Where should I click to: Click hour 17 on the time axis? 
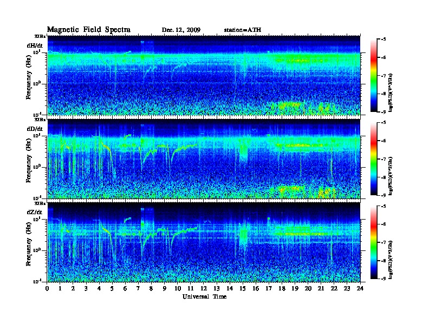point(269,289)
